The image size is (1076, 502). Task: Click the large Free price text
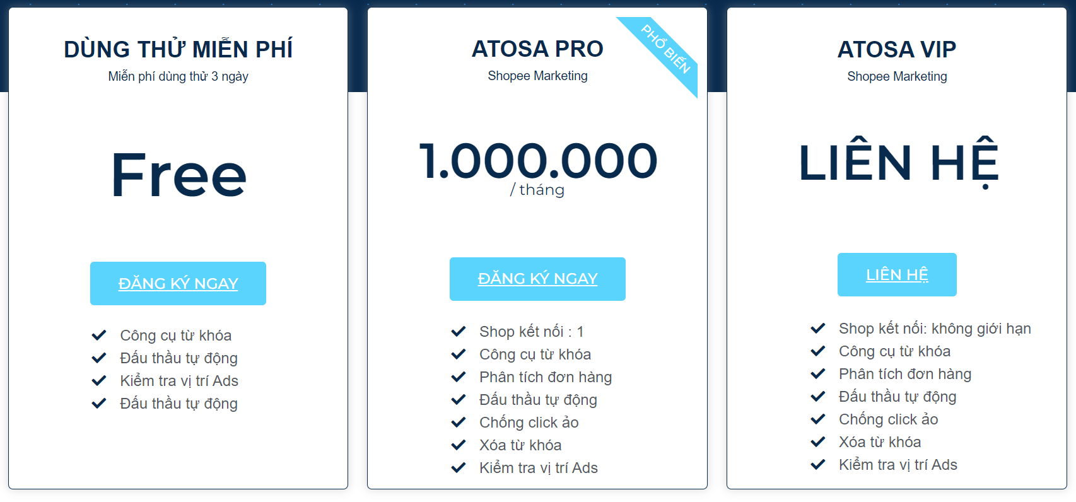pos(178,175)
